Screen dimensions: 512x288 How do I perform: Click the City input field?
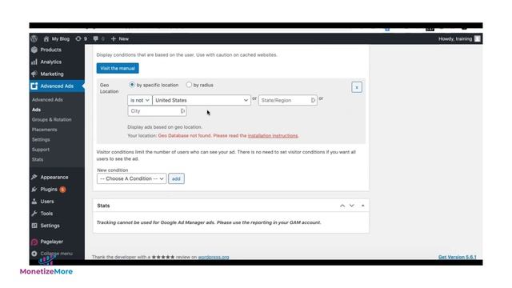(x=157, y=111)
